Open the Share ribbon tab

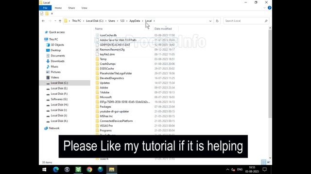[x=71, y=8]
